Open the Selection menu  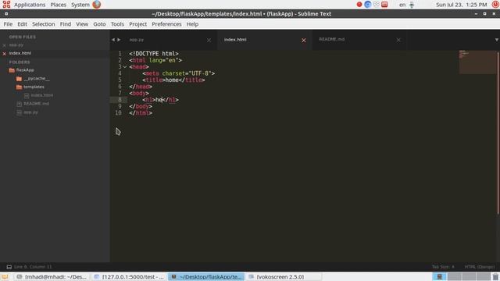(x=44, y=24)
